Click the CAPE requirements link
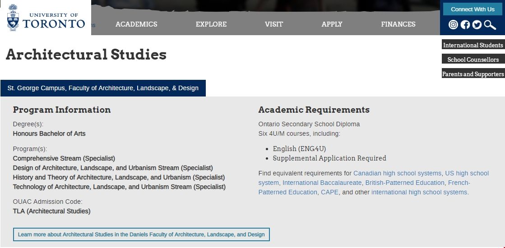Viewport: 505px width, 248px height. click(329, 192)
